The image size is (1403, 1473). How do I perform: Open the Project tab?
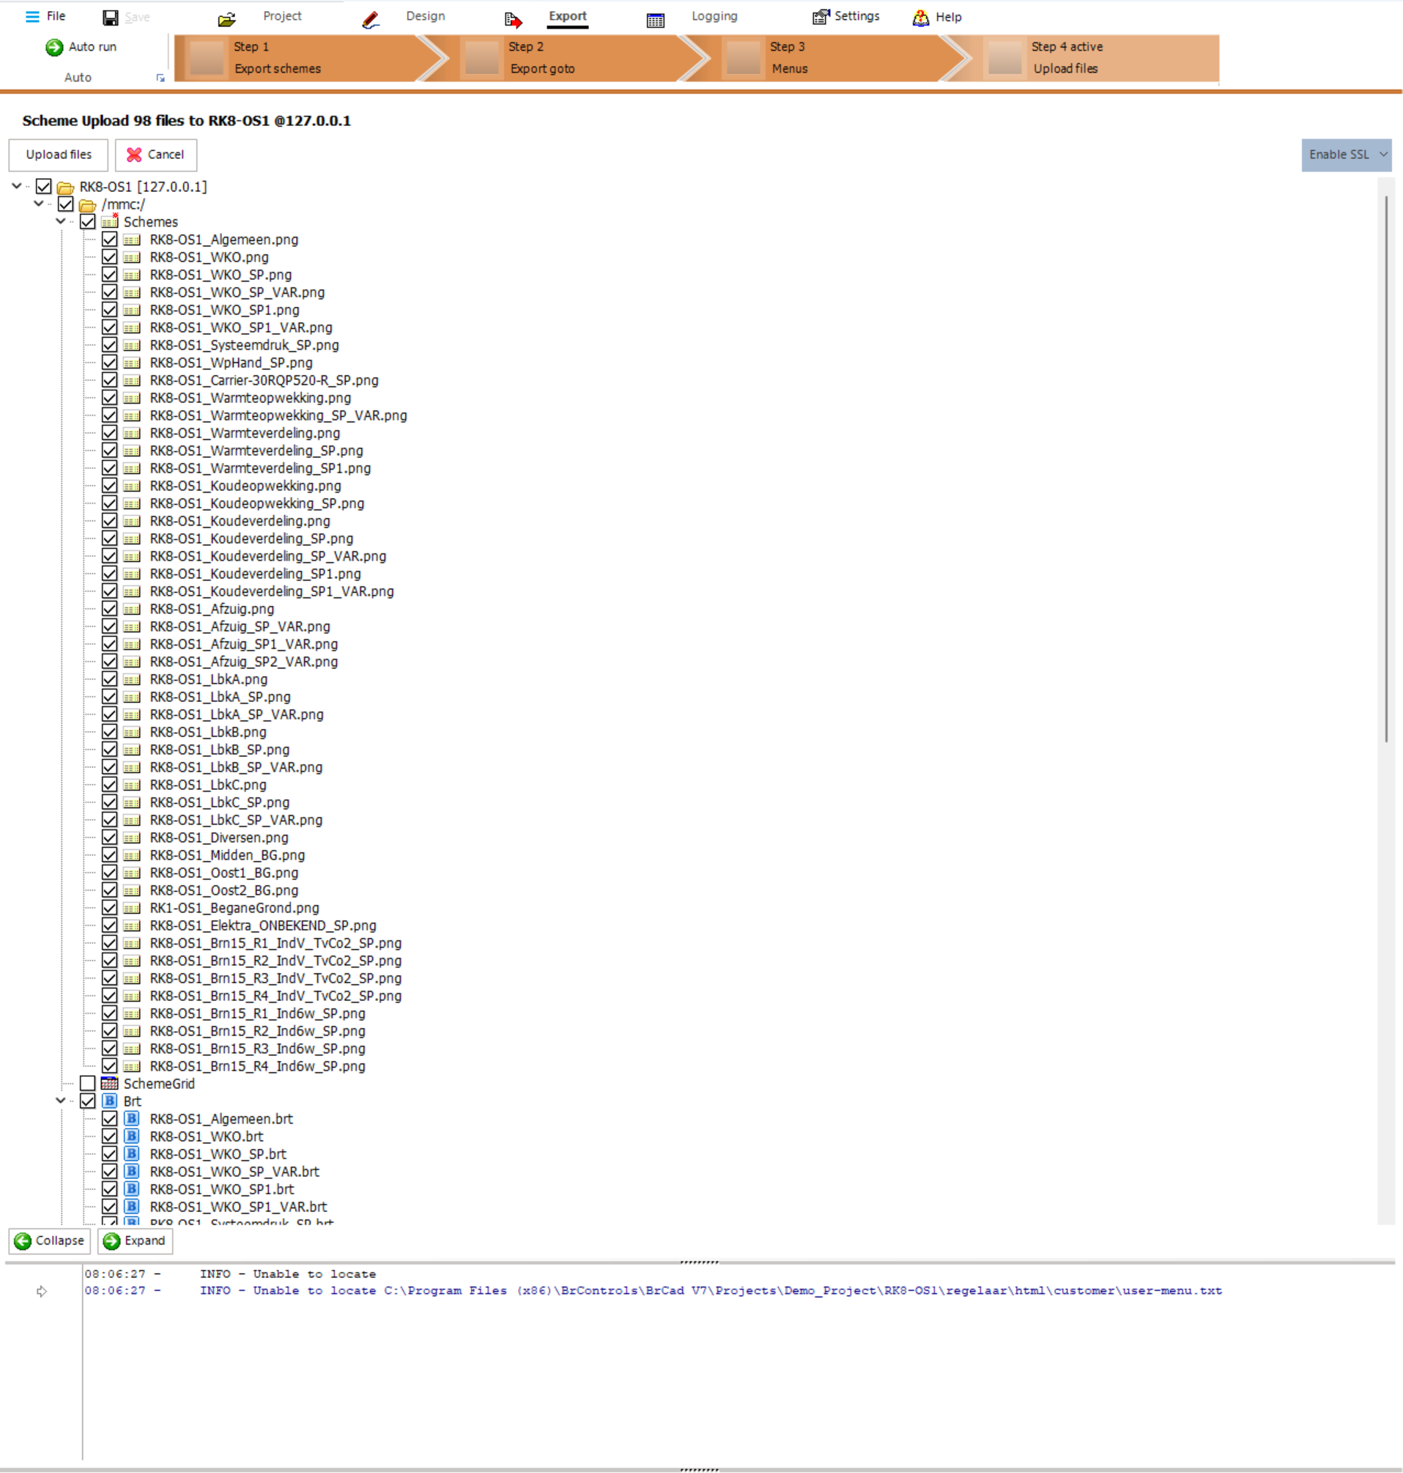[x=281, y=15]
